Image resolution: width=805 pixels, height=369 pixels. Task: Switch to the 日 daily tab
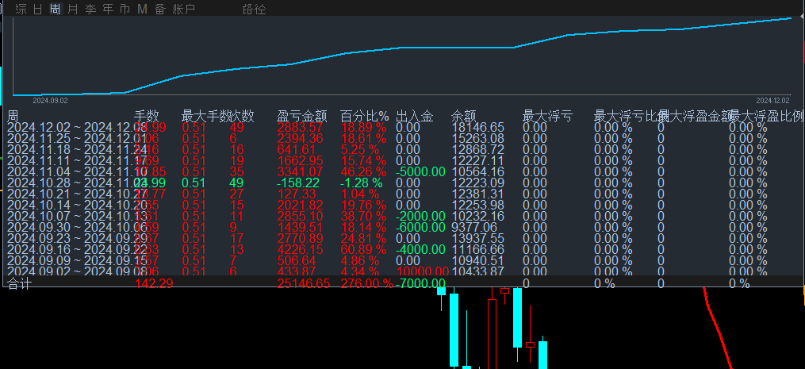coord(38,9)
